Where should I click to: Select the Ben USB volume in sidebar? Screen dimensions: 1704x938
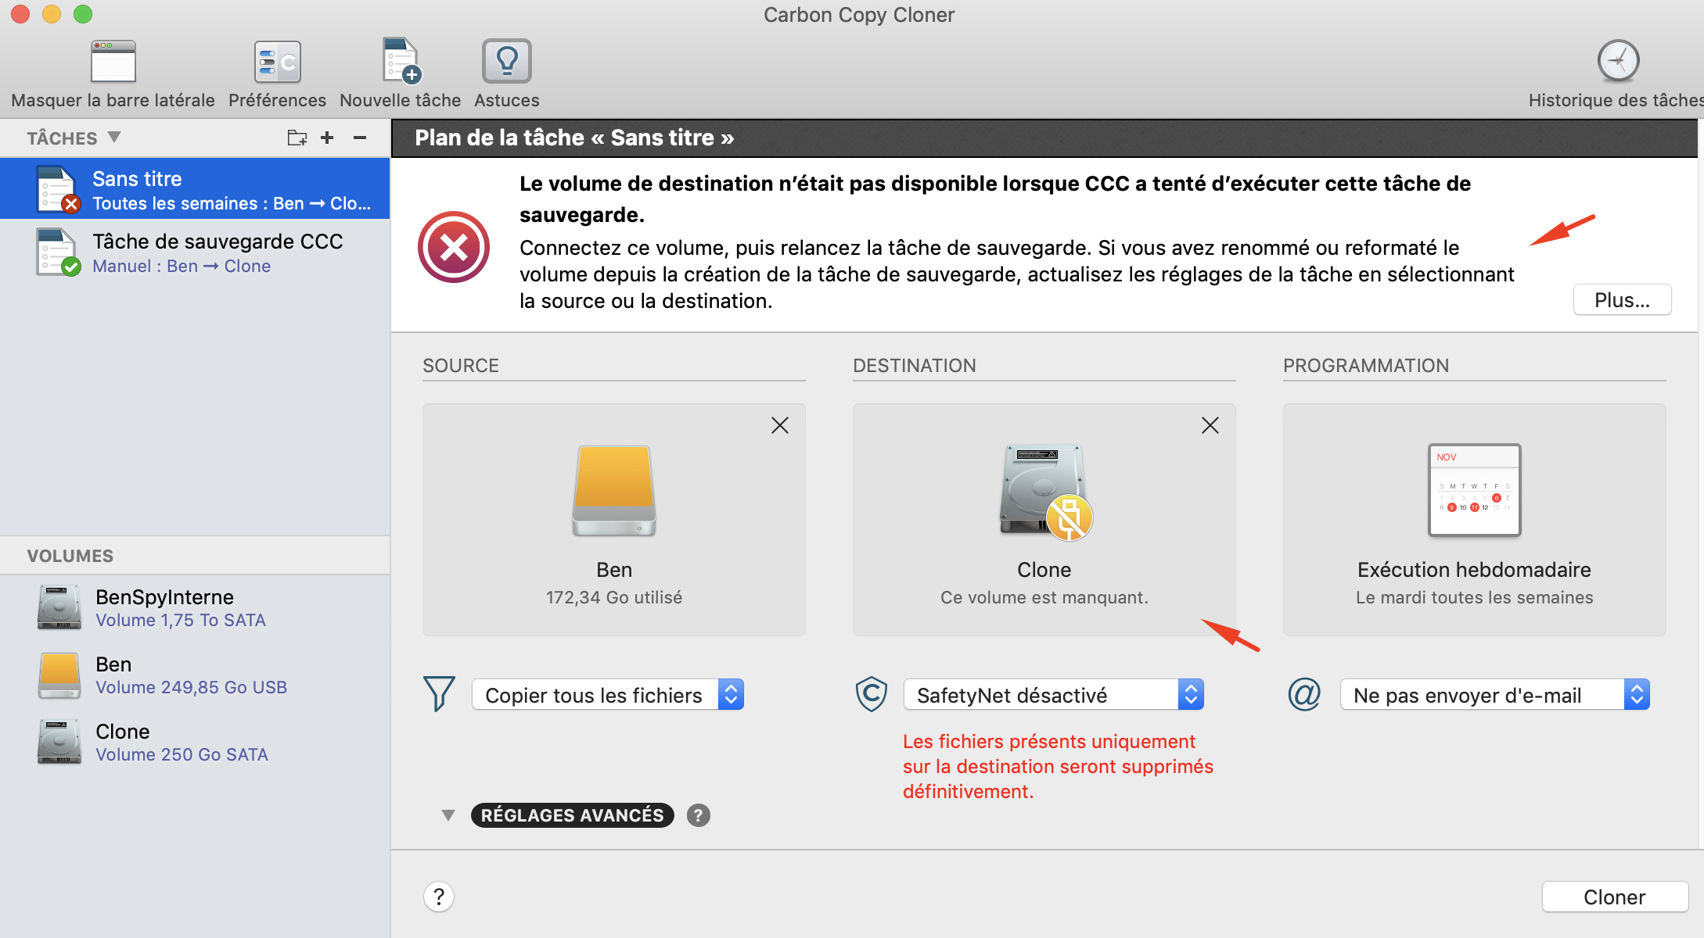(x=195, y=675)
